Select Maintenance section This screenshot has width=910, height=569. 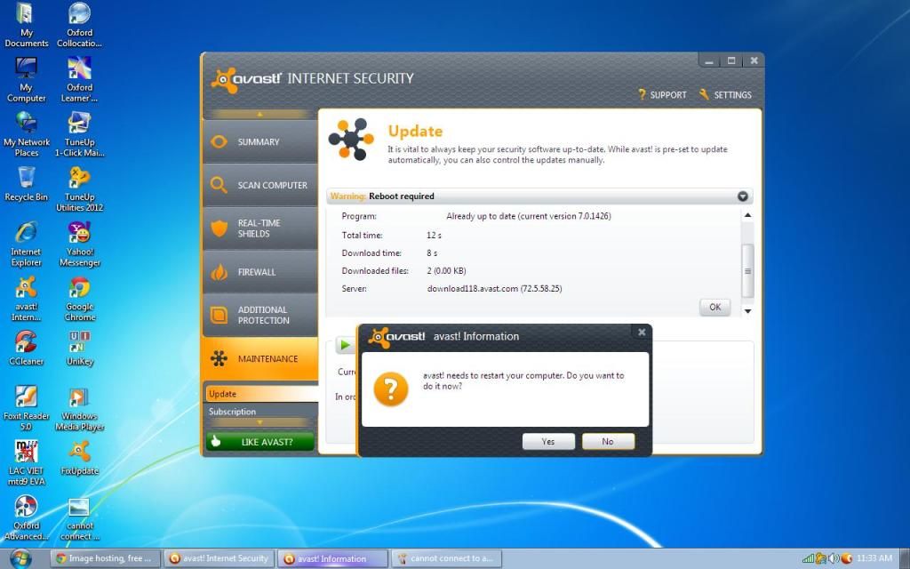point(260,359)
